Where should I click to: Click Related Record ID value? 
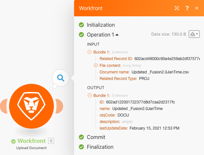pyautogui.click(x=167, y=59)
